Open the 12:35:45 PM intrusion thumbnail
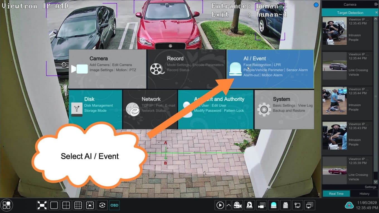 point(334,31)
